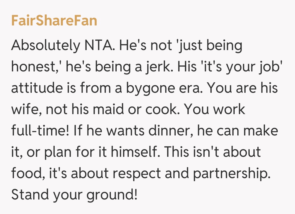Click the sentence 'Stand your ground!'
295x214 pixels.
[74, 195]
